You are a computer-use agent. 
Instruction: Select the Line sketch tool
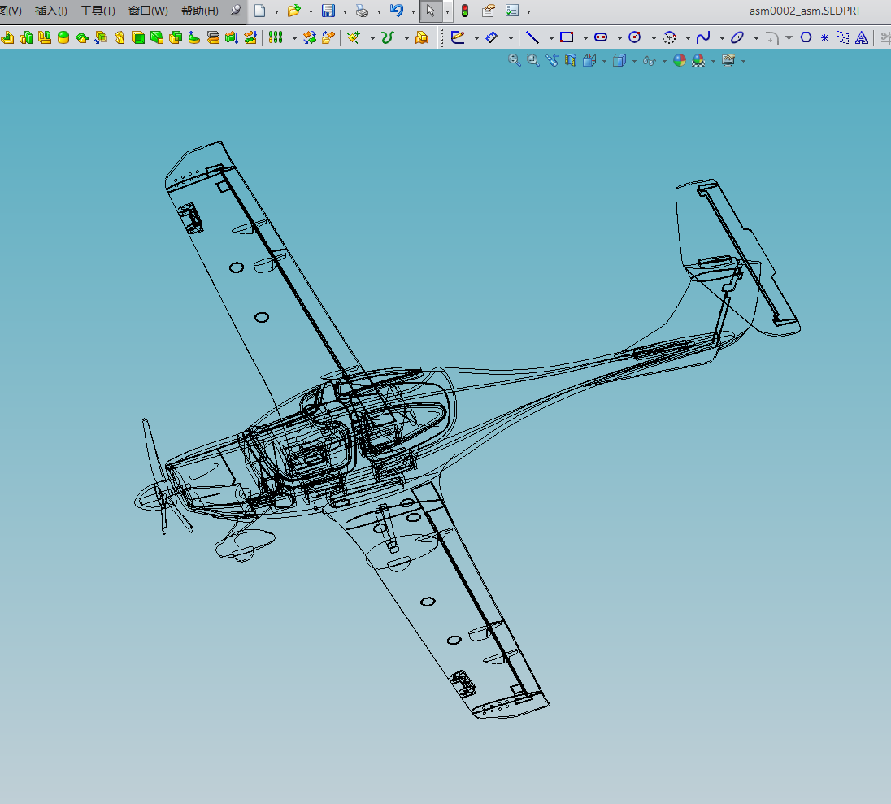pyautogui.click(x=532, y=37)
